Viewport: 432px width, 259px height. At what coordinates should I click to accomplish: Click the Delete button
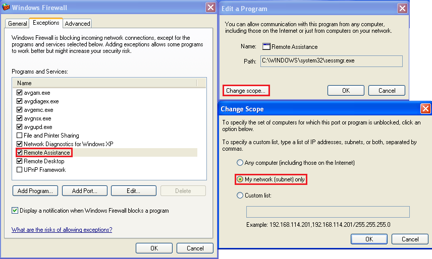tap(183, 191)
